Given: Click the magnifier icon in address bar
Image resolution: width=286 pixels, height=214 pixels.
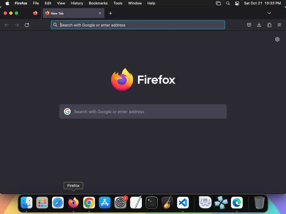Looking at the screenshot, I should [x=55, y=25].
